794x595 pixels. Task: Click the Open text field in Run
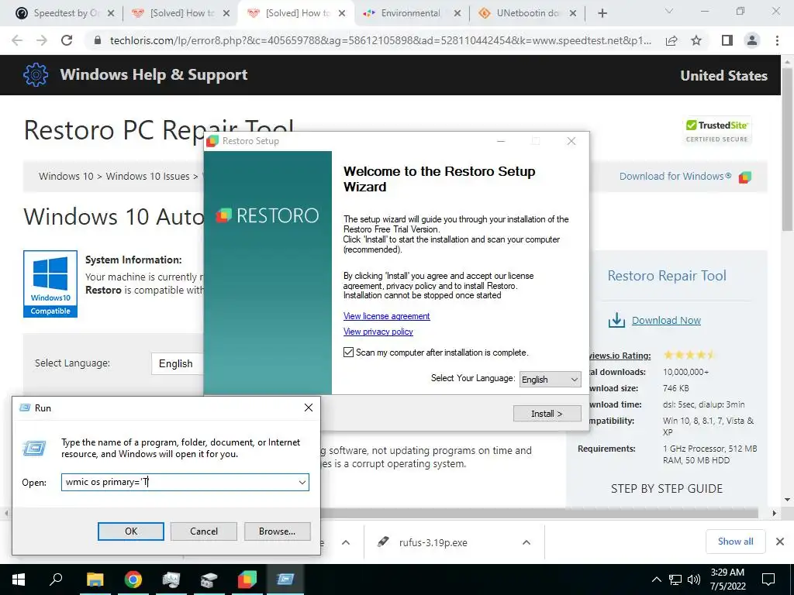tap(178, 482)
